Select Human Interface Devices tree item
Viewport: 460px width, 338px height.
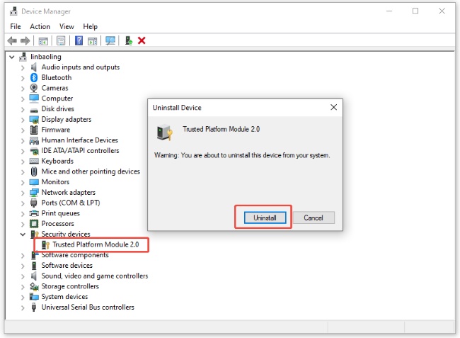79,140
